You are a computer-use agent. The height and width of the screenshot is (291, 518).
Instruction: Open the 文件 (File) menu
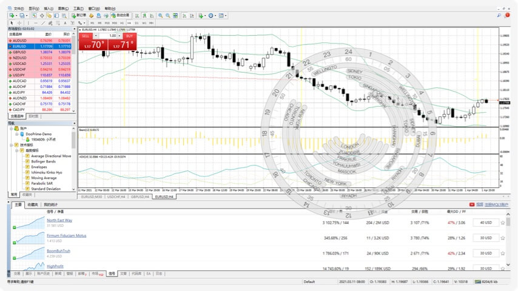click(17, 9)
